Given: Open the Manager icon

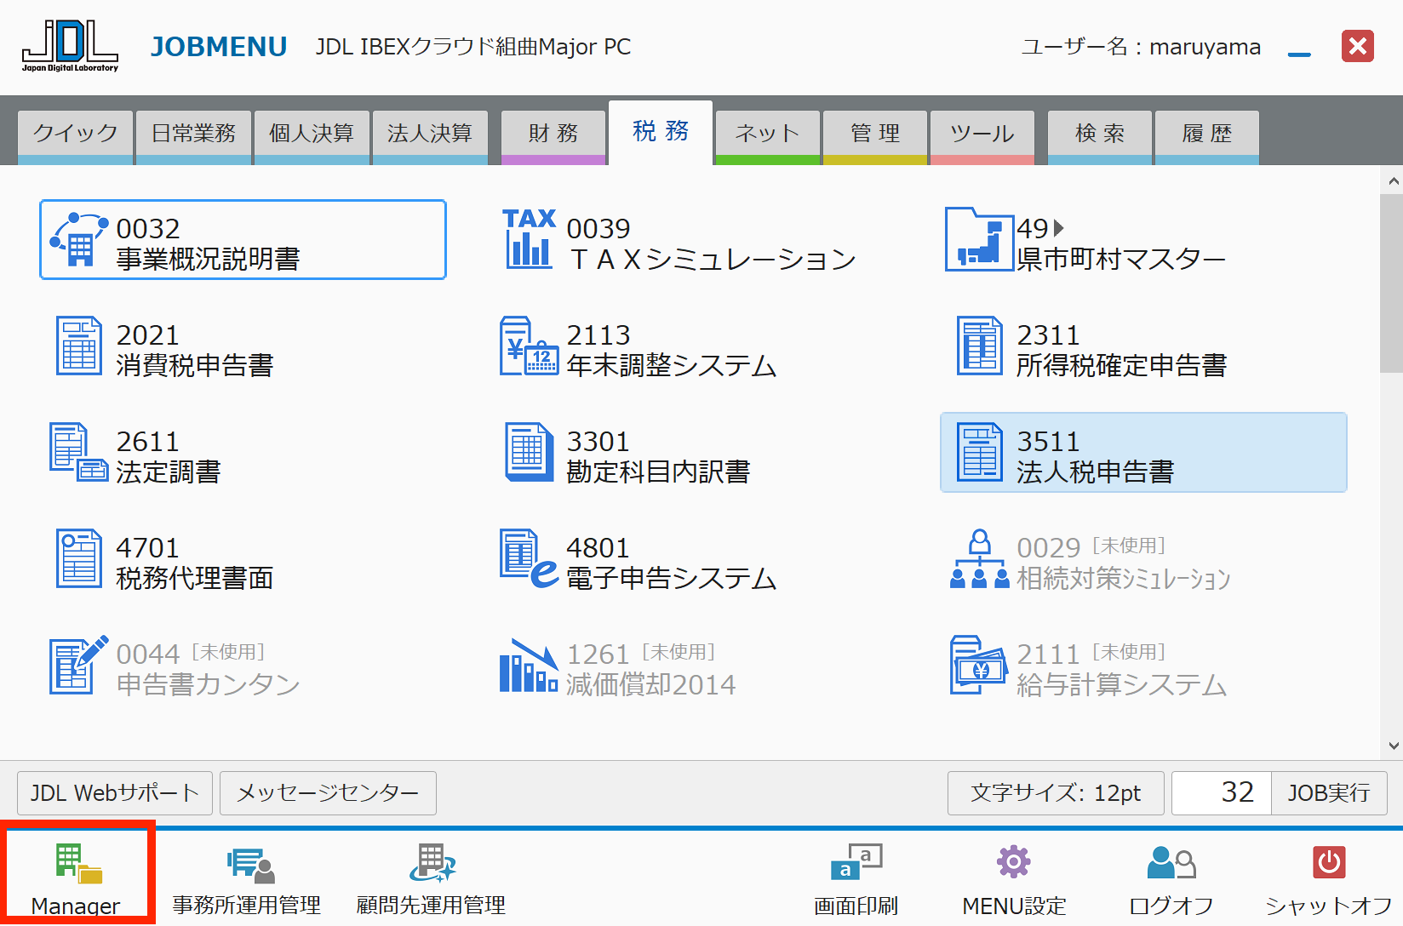Looking at the screenshot, I should tap(77, 864).
